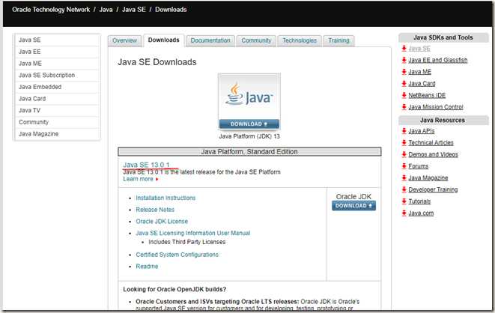Click the Learn more link
The image size is (495, 313).
tap(138, 179)
